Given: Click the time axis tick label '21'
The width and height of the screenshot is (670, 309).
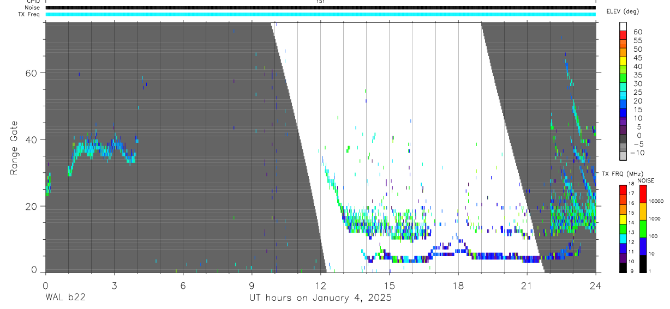Looking at the screenshot, I should 527,286.
